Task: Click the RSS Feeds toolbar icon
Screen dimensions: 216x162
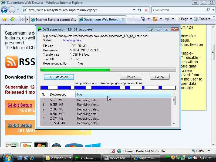Action: 155,19
